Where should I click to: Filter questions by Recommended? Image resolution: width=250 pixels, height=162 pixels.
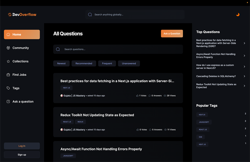[84, 63]
